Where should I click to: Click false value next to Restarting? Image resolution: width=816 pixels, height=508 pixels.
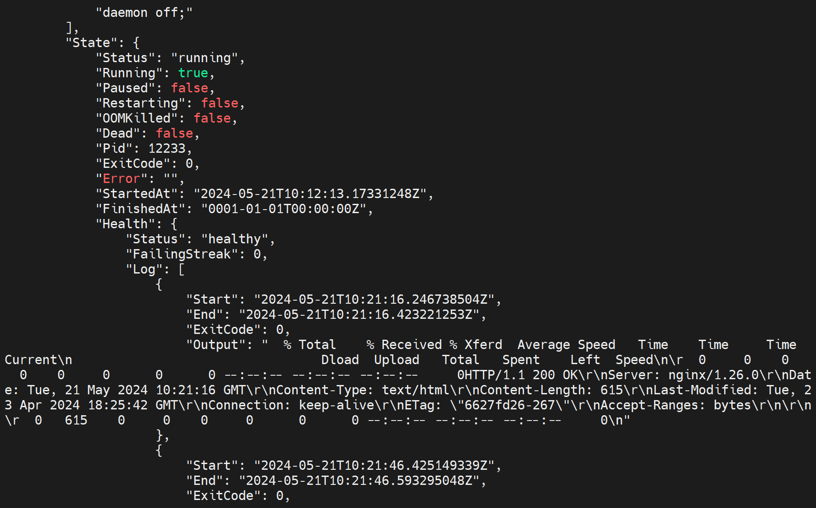(x=220, y=103)
